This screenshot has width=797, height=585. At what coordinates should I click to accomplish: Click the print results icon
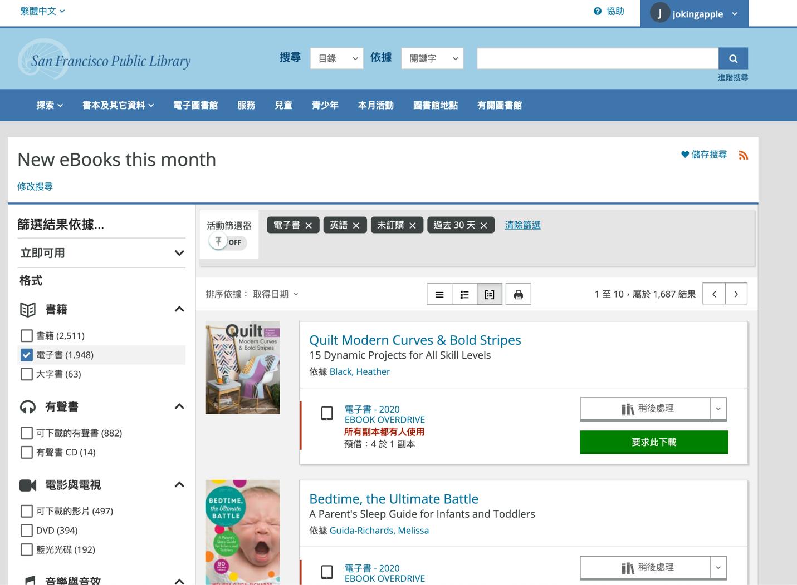click(x=519, y=294)
